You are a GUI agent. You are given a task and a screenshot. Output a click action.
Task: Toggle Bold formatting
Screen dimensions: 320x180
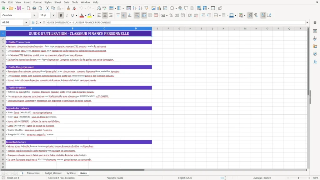coord(61,15)
